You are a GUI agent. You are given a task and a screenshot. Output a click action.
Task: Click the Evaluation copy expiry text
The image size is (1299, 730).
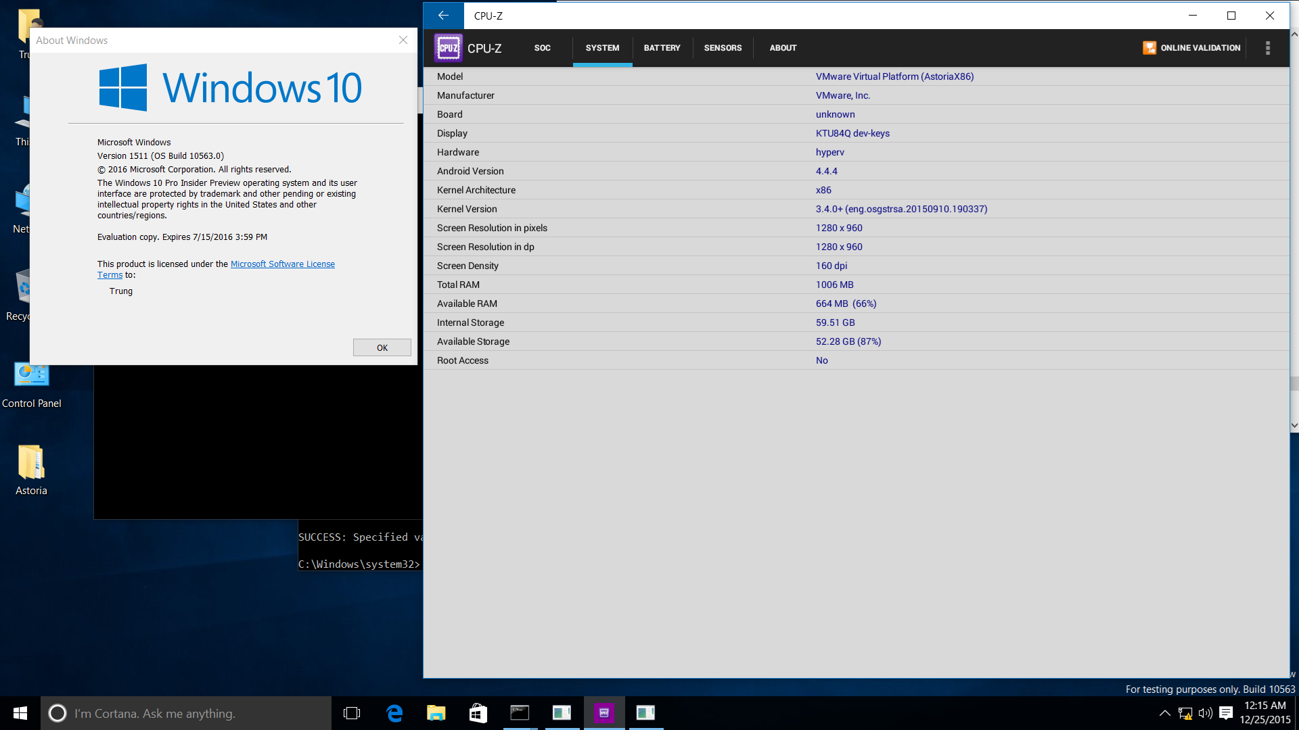coord(182,237)
